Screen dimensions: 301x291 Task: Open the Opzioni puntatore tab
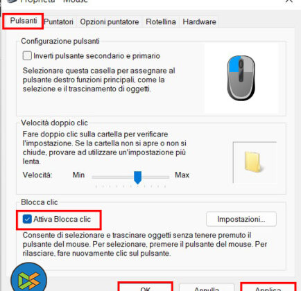pyautogui.click(x=110, y=21)
